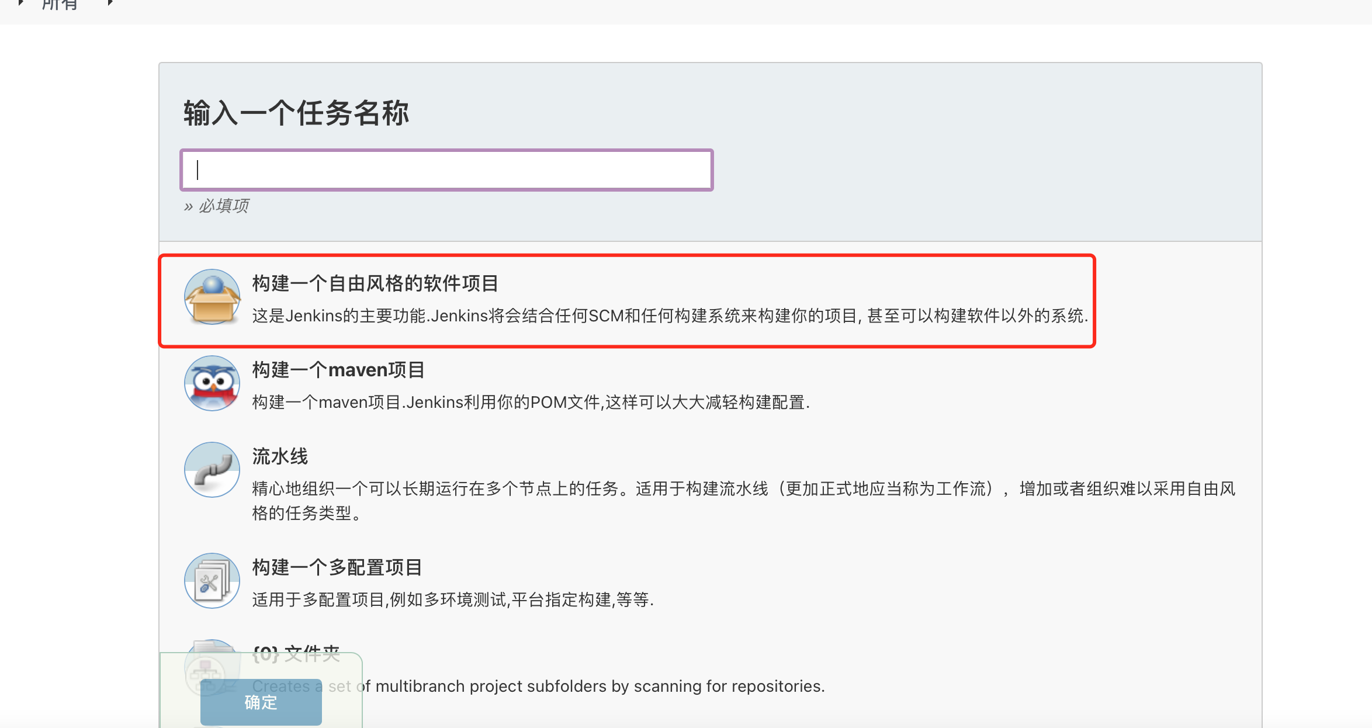Viewport: 1372px width, 728px height.
Task: Select 构建一个maven项目 title
Action: click(x=338, y=370)
